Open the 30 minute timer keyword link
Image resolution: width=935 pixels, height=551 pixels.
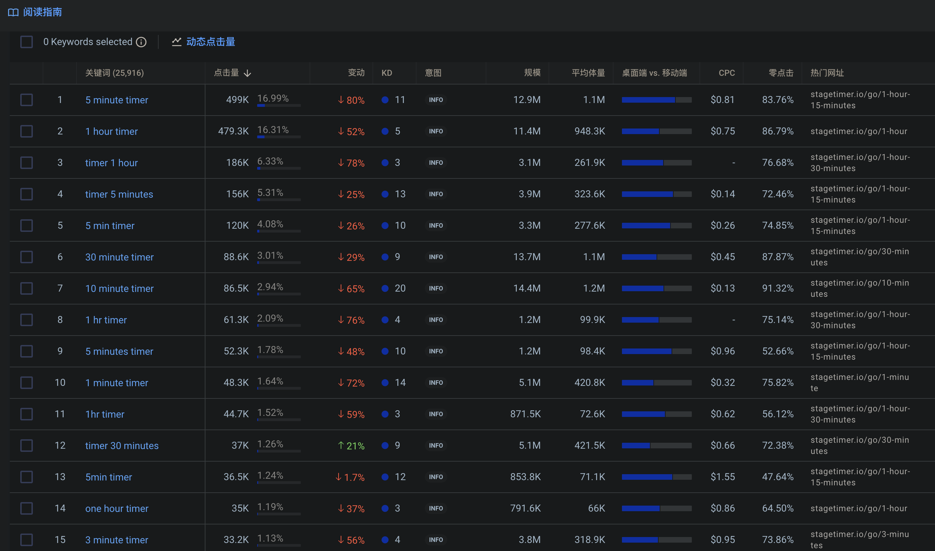coord(119,257)
